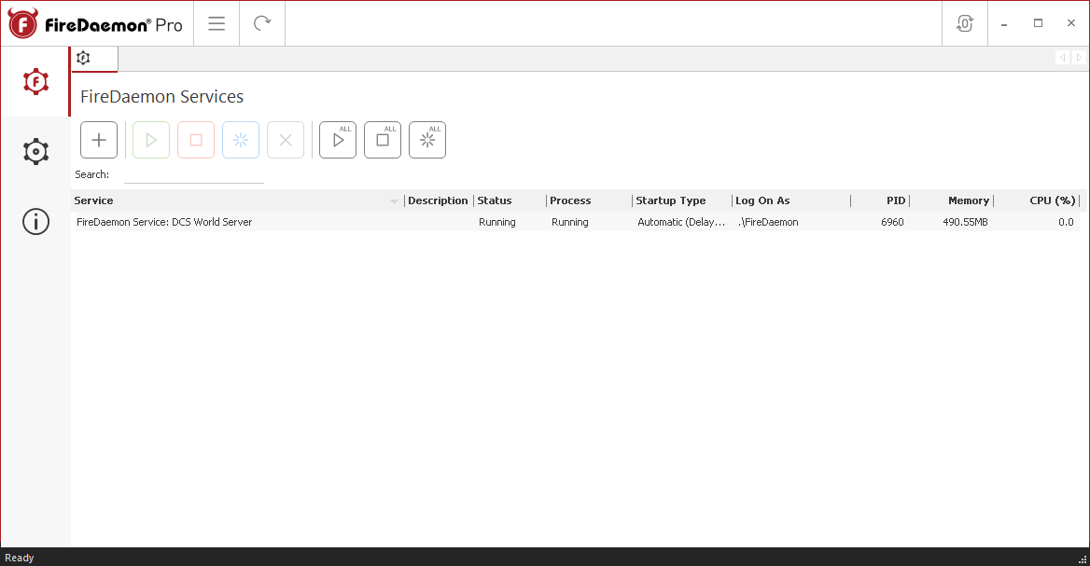Stop the selected service with the red square button
1090x566 pixels.
tap(196, 140)
